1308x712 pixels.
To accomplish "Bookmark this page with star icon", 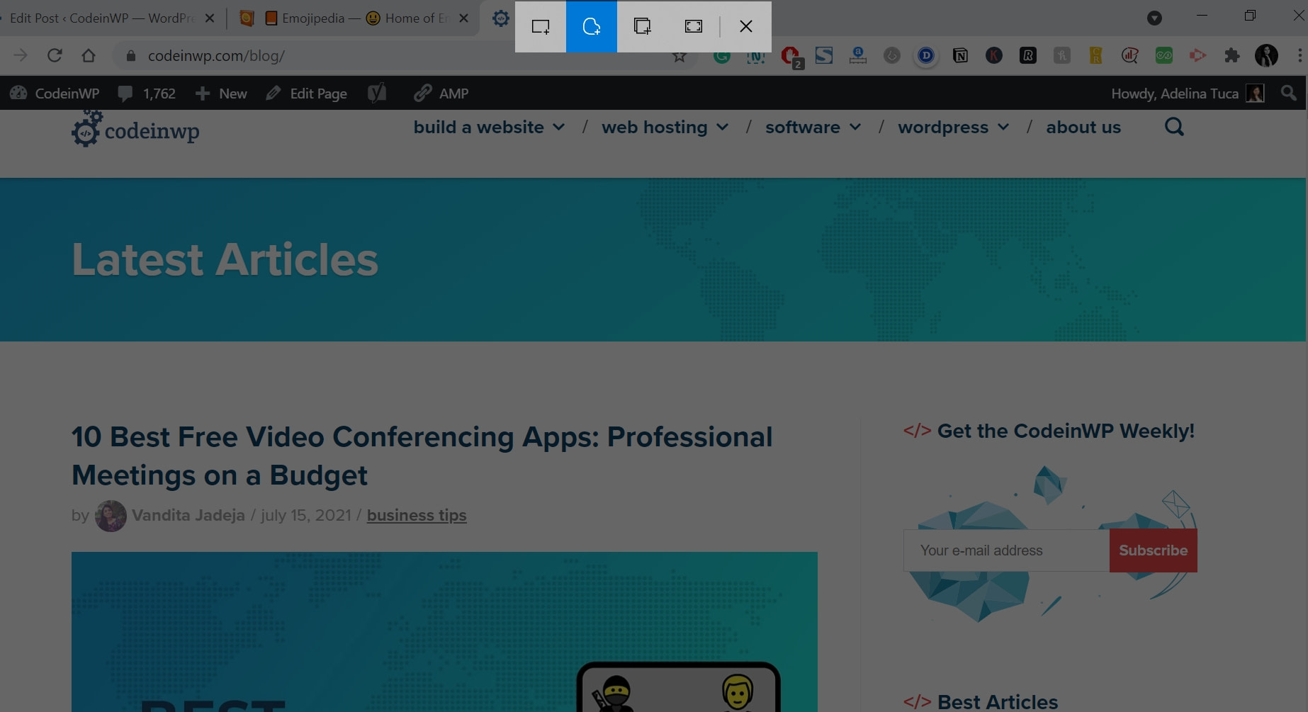I will pos(680,56).
